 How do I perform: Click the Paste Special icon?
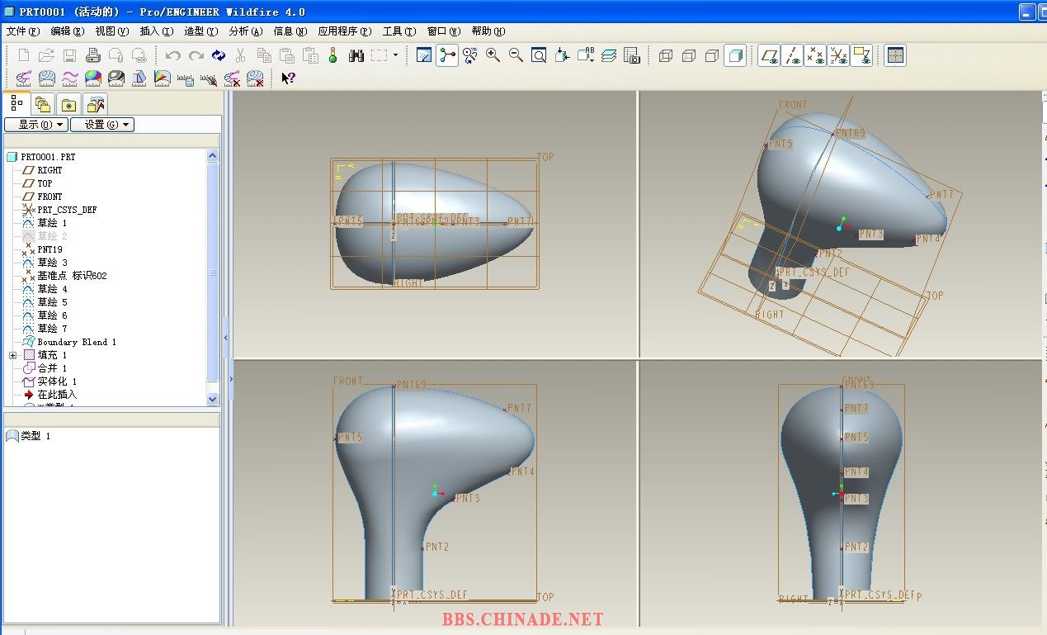[310, 55]
